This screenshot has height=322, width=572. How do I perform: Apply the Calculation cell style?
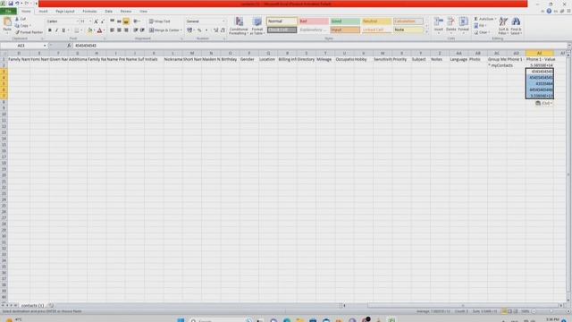408,21
